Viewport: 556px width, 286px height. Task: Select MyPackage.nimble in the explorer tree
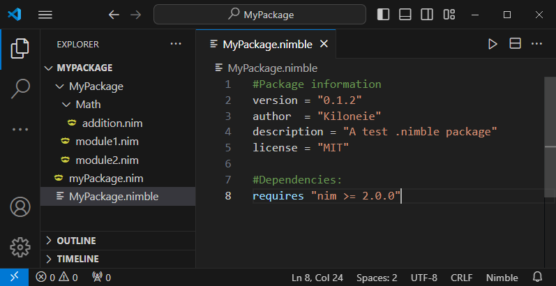(118, 197)
